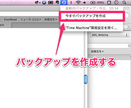Open the Time Machine menu bar icon
131x108 pixels.
64,3
